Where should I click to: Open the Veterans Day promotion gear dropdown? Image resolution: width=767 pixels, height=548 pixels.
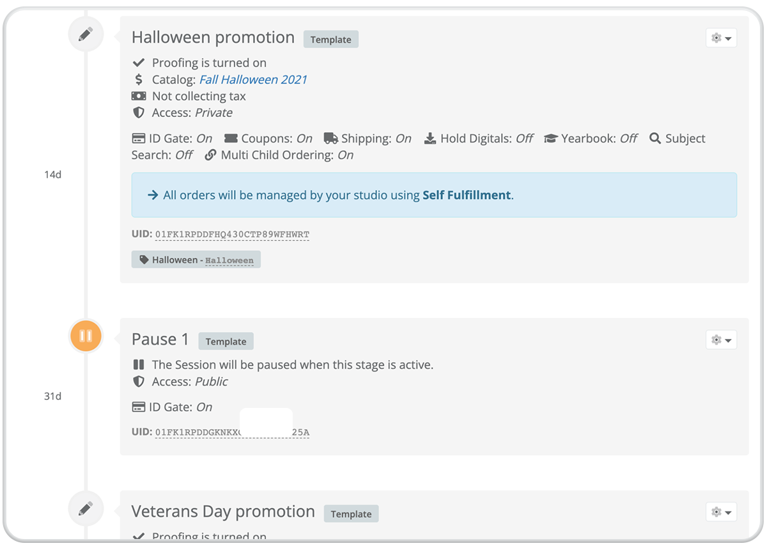tap(721, 512)
